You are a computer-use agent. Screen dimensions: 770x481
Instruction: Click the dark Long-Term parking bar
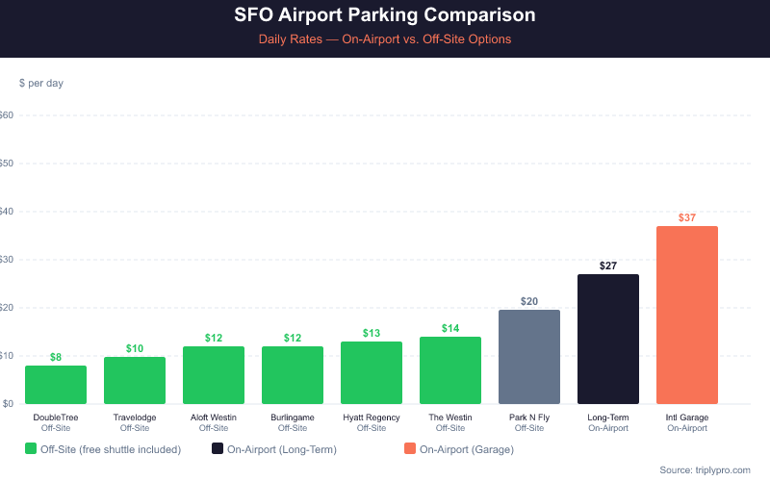click(608, 340)
